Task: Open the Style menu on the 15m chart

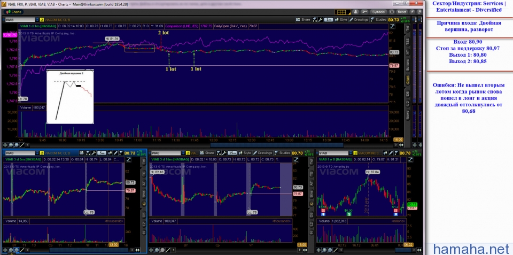Action: [x=245, y=153]
